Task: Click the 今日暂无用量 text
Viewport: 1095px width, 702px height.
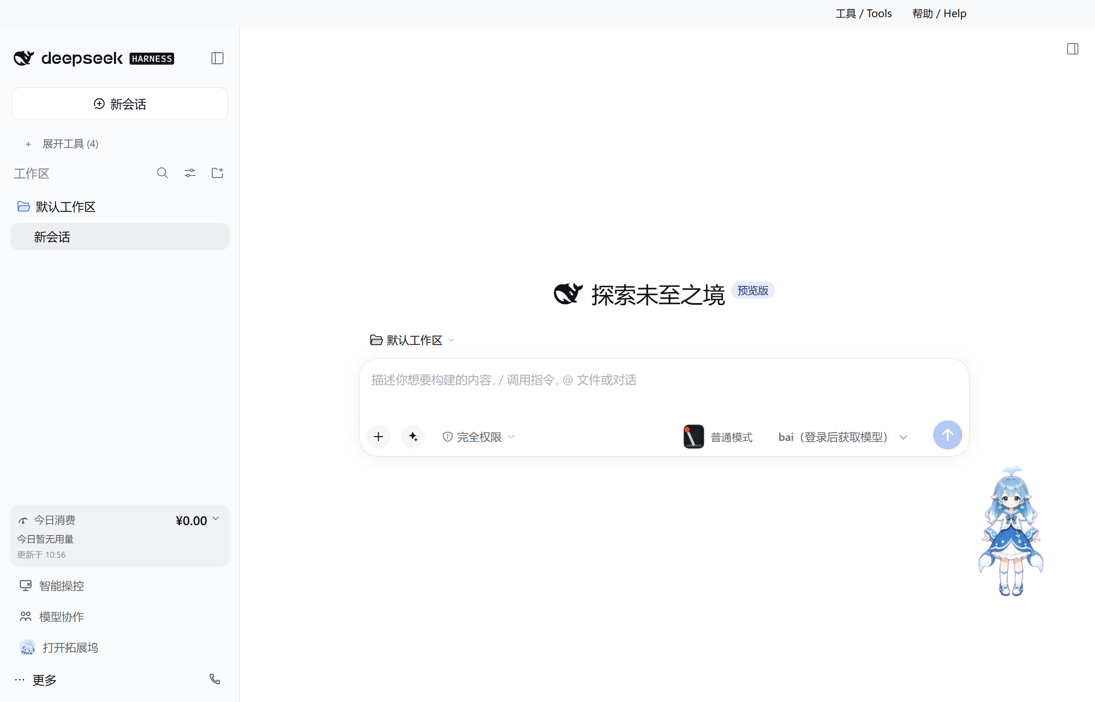Action: tap(45, 539)
